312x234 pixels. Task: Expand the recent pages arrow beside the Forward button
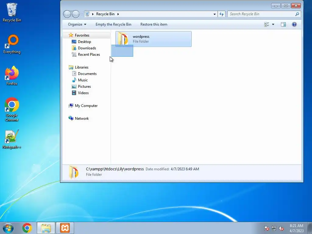[82, 14]
